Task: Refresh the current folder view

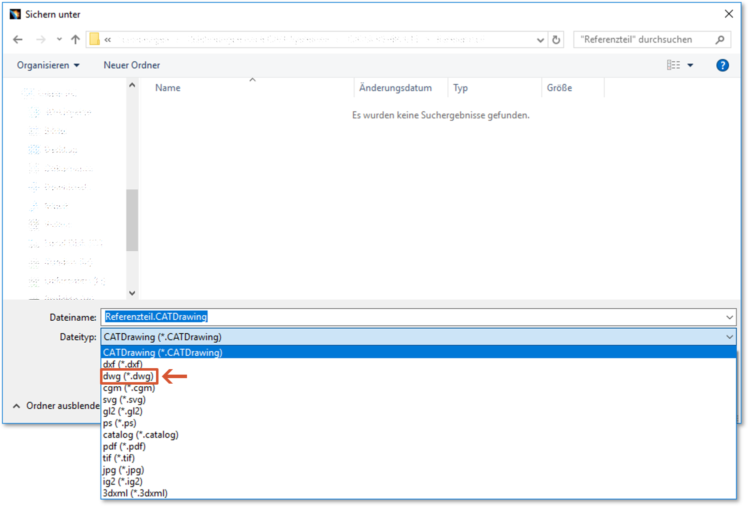Action: [556, 39]
